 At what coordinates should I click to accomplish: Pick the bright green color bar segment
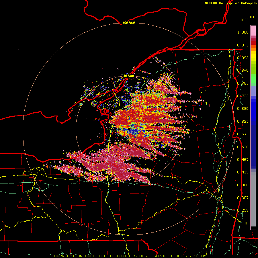pyautogui.click(x=253, y=78)
